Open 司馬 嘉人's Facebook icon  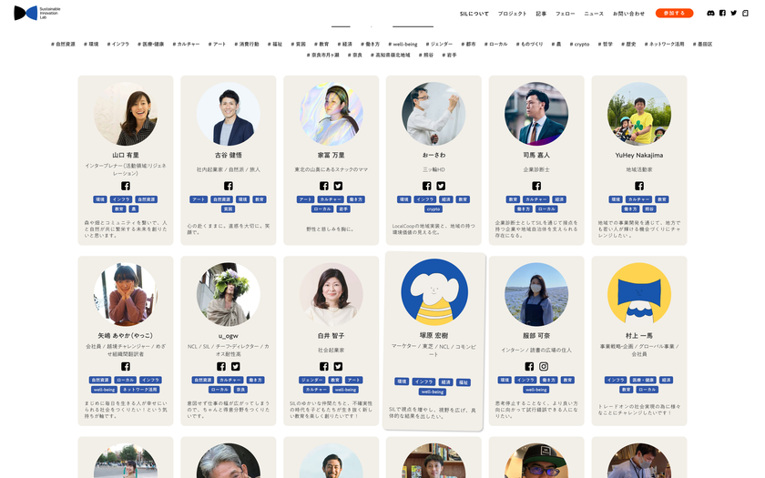point(536,186)
